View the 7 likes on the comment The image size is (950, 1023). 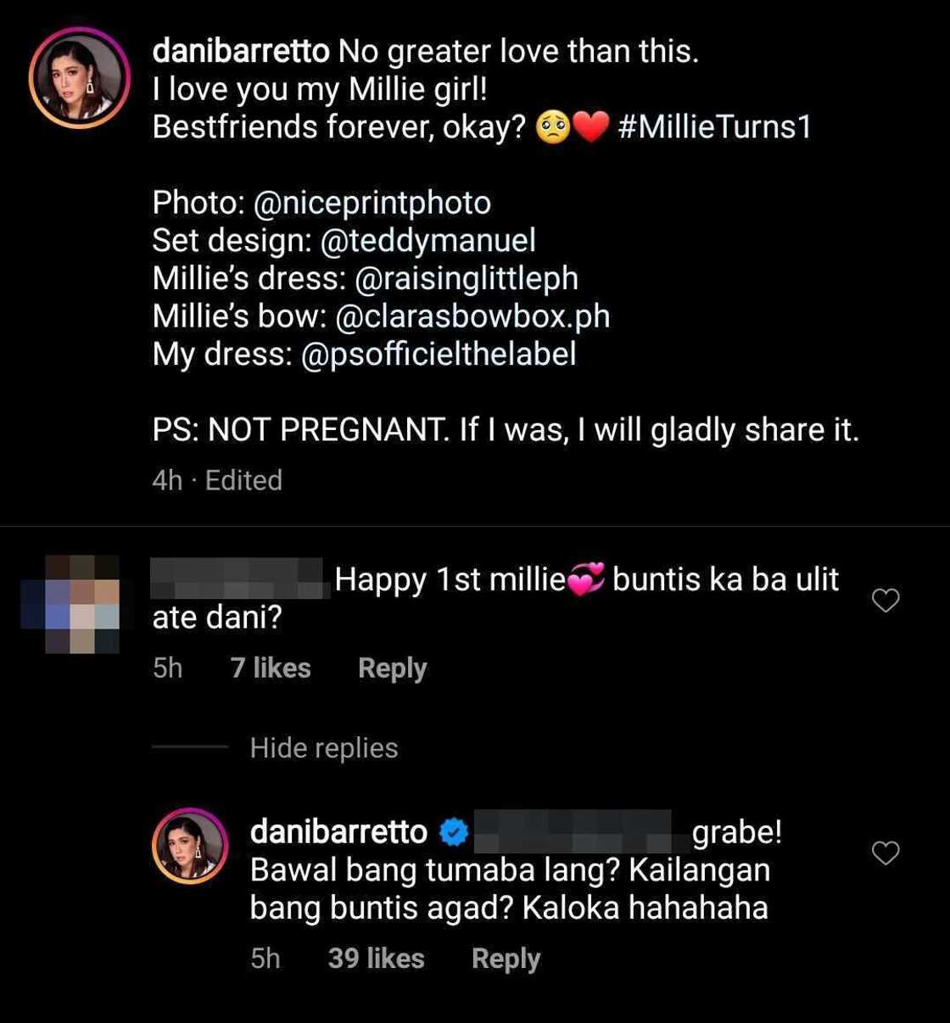(271, 668)
